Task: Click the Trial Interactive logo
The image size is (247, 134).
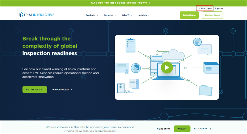Action: click(36, 15)
